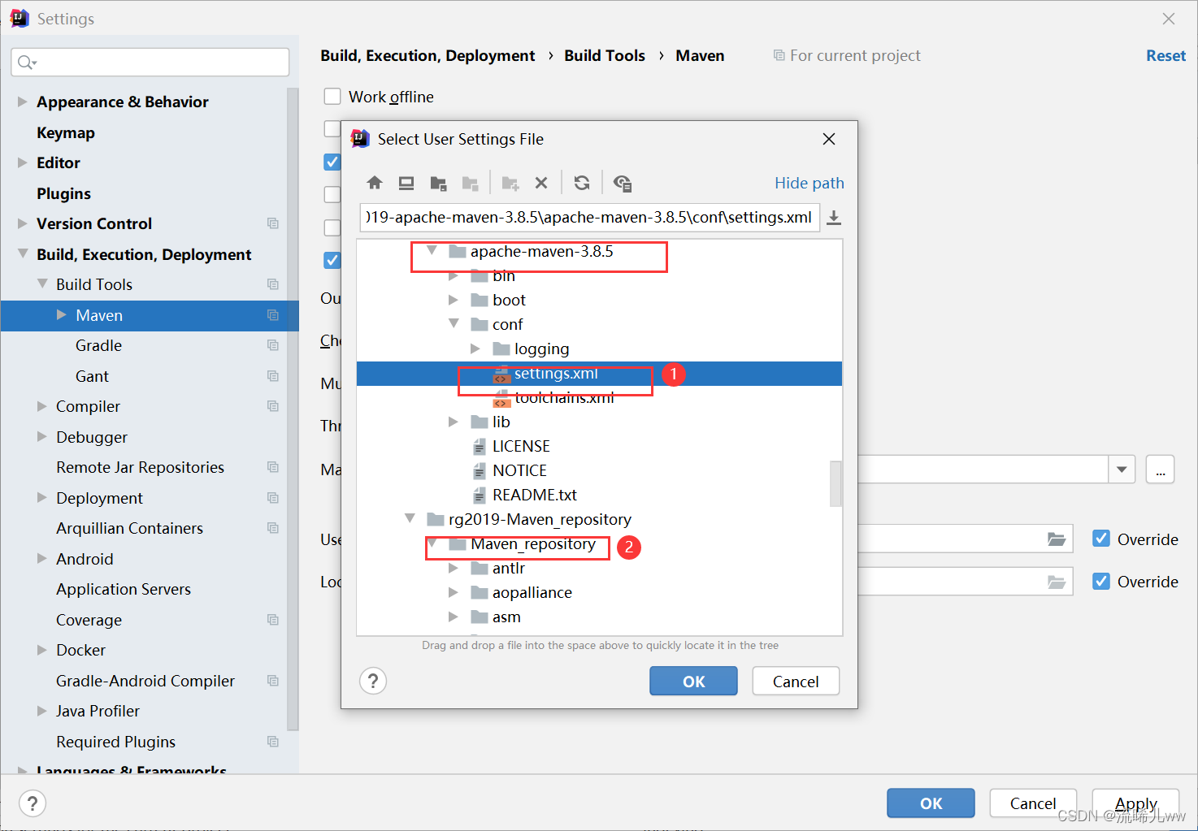This screenshot has height=831, width=1198.
Task: Click Cancel in the Settings window
Action: pos(1033,803)
